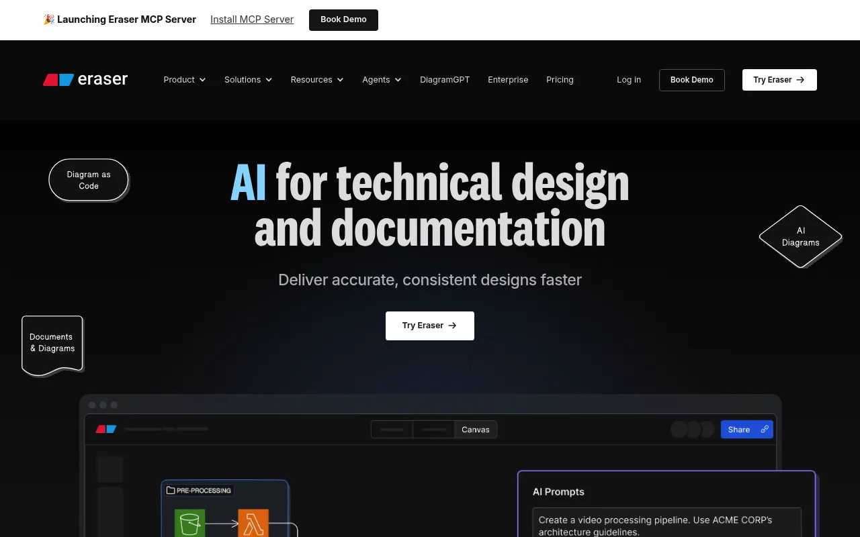Expand the Solutions dropdown menu
860x537 pixels.
point(249,80)
